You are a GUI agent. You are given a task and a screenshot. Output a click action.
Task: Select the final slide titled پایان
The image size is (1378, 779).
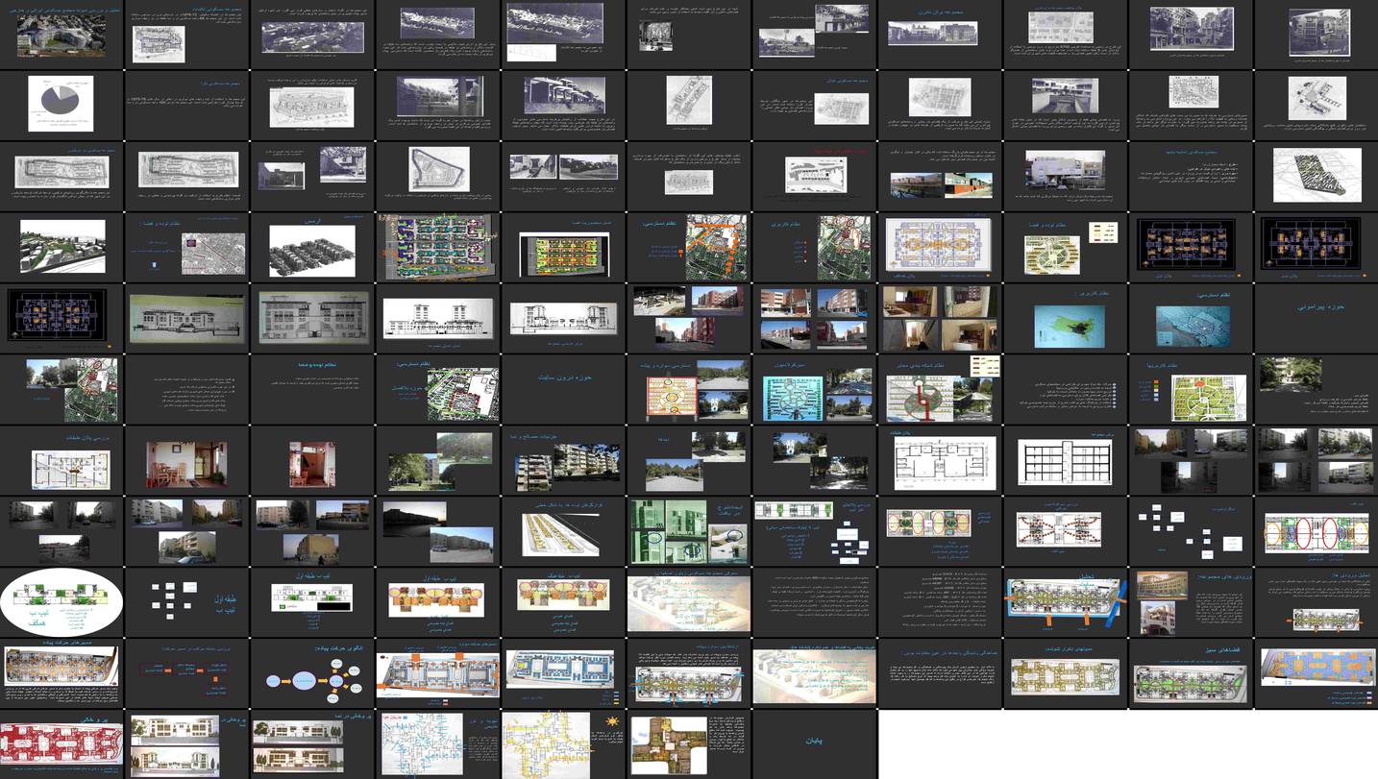(814, 742)
